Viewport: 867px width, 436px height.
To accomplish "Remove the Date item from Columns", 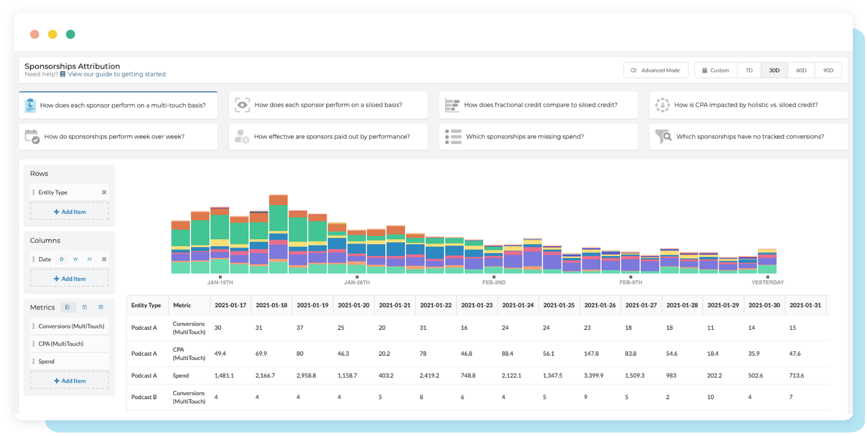I will (104, 259).
